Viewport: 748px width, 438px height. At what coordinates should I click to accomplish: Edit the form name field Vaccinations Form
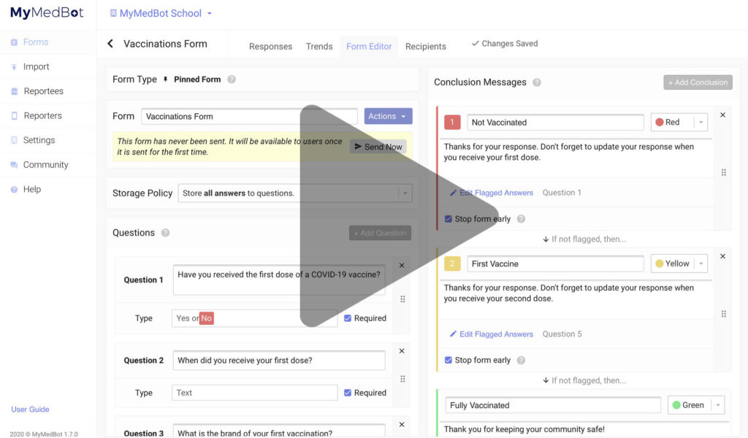249,116
